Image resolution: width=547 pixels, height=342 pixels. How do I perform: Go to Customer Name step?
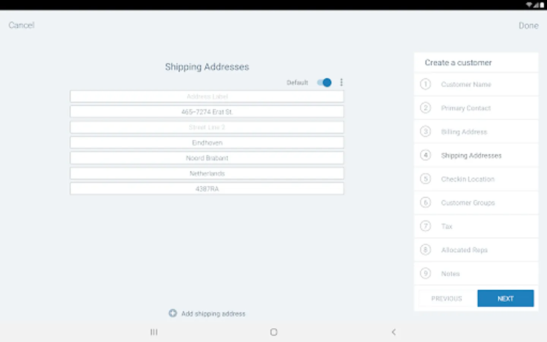point(476,84)
